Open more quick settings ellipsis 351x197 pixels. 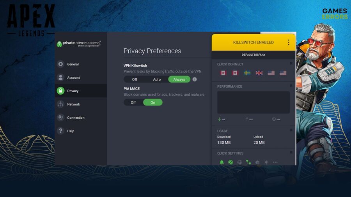pos(275,162)
